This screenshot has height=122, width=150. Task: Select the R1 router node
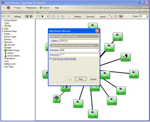point(57,99)
